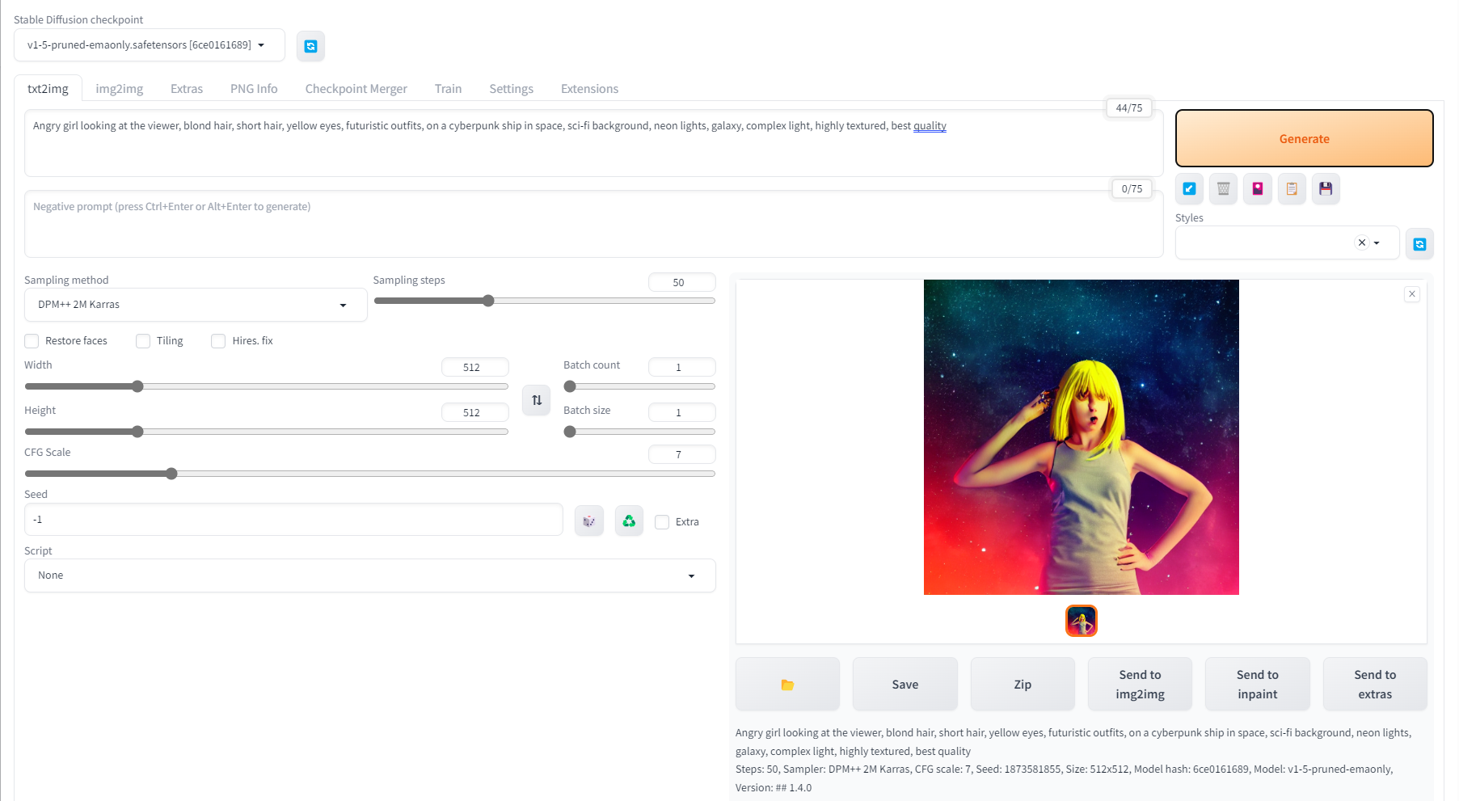
Task: Click the dice random seed icon
Action: [588, 521]
